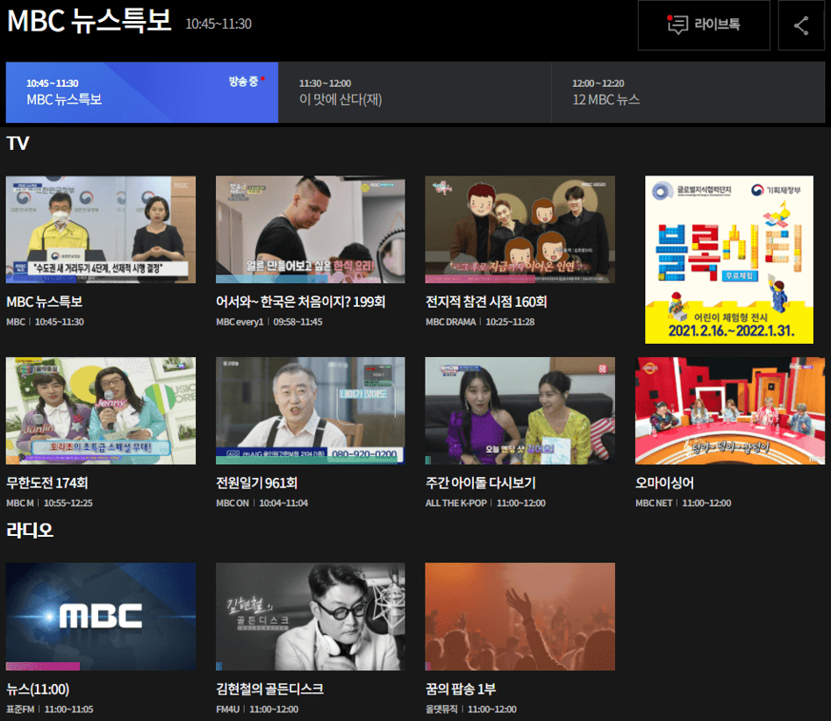The height and width of the screenshot is (721, 831).
Task: Open the 전원일기 961회 thumbnail
Action: [309, 410]
